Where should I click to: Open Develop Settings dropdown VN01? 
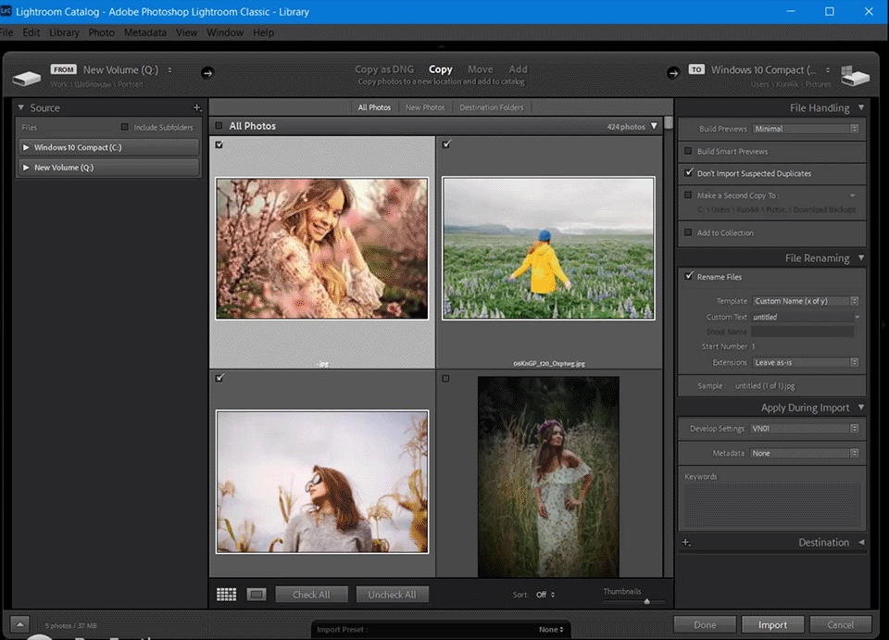[x=805, y=429]
